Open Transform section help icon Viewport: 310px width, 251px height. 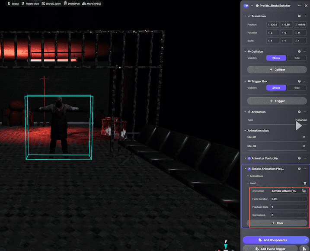(x=299, y=16)
